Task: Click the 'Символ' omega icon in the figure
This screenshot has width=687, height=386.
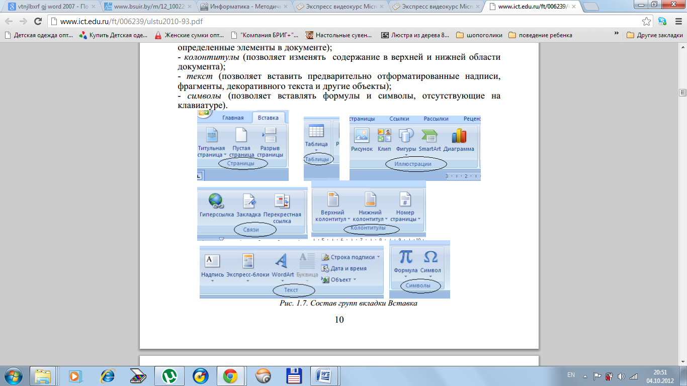Action: [431, 257]
